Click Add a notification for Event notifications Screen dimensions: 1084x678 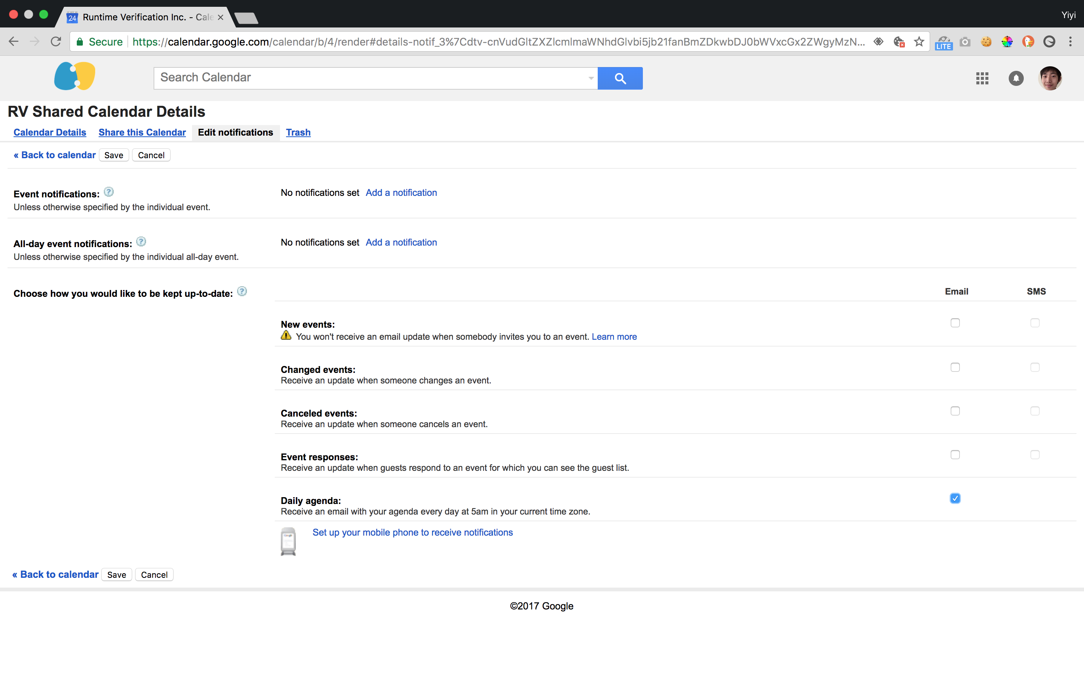(x=401, y=193)
